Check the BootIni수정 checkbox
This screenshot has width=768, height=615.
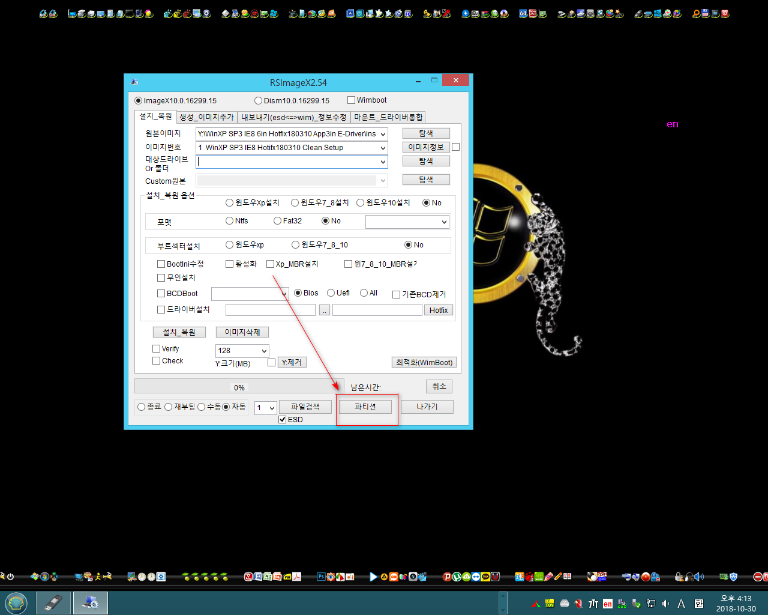(161, 264)
